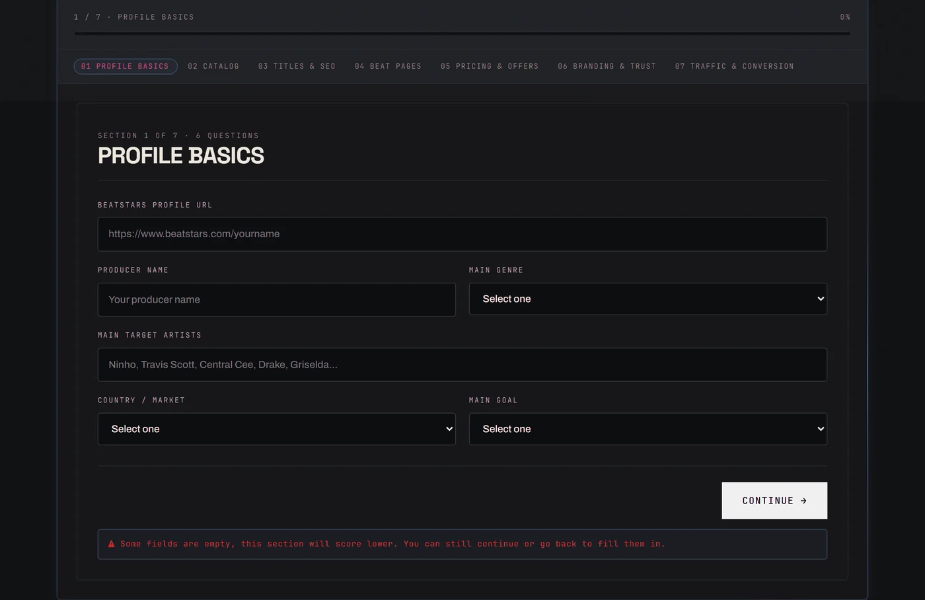Image resolution: width=925 pixels, height=600 pixels.
Task: Click the Continue button
Action: (774, 500)
